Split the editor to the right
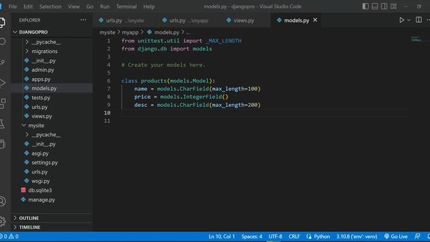Image resolution: width=430 pixels, height=242 pixels. pyautogui.click(x=419, y=19)
